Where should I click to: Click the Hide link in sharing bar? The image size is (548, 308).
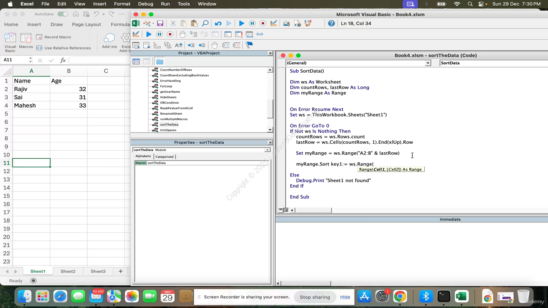(x=345, y=297)
